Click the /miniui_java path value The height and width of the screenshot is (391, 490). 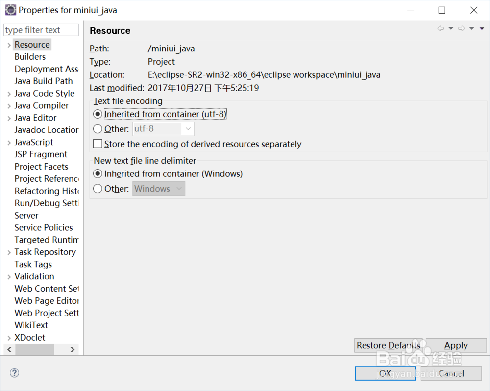[171, 49]
